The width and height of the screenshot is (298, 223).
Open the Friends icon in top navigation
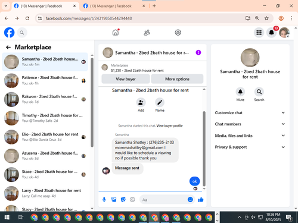click(147, 33)
